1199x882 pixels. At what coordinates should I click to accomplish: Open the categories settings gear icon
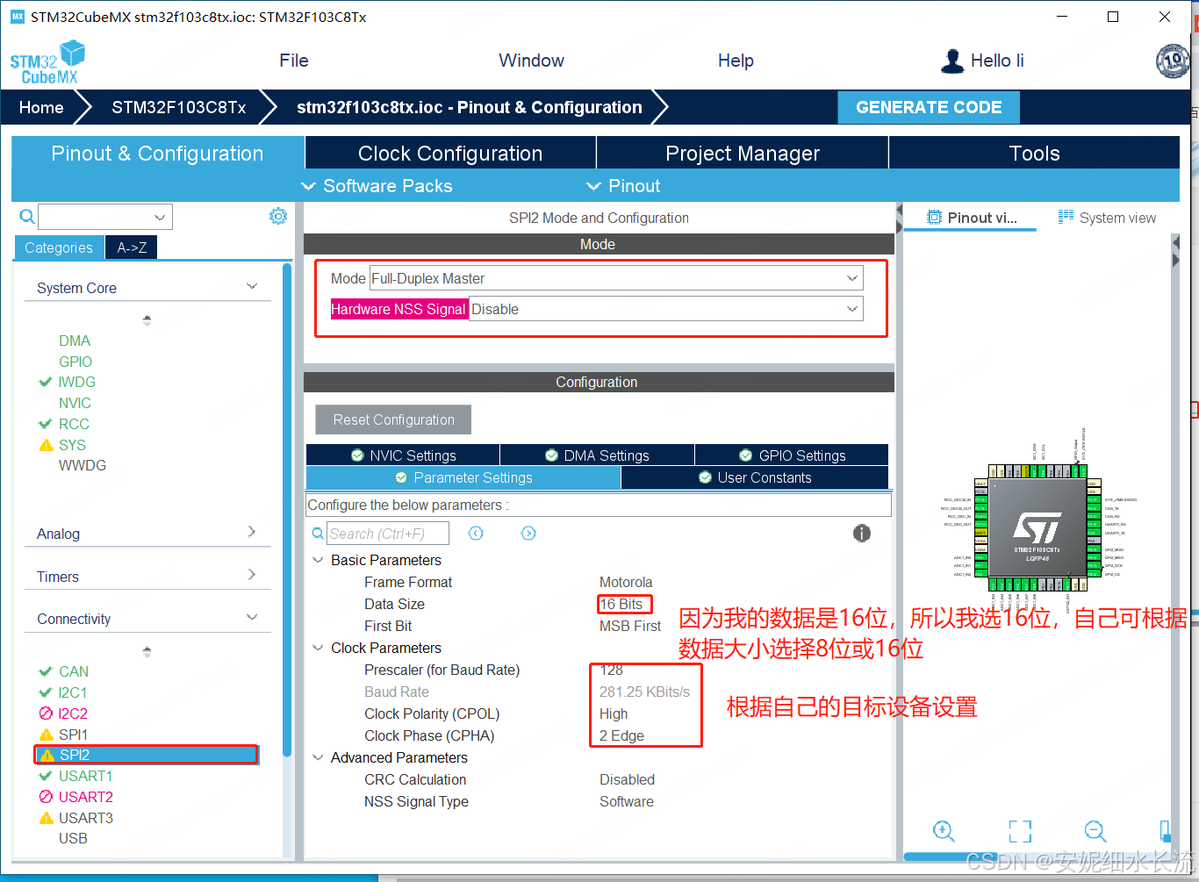coord(278,216)
